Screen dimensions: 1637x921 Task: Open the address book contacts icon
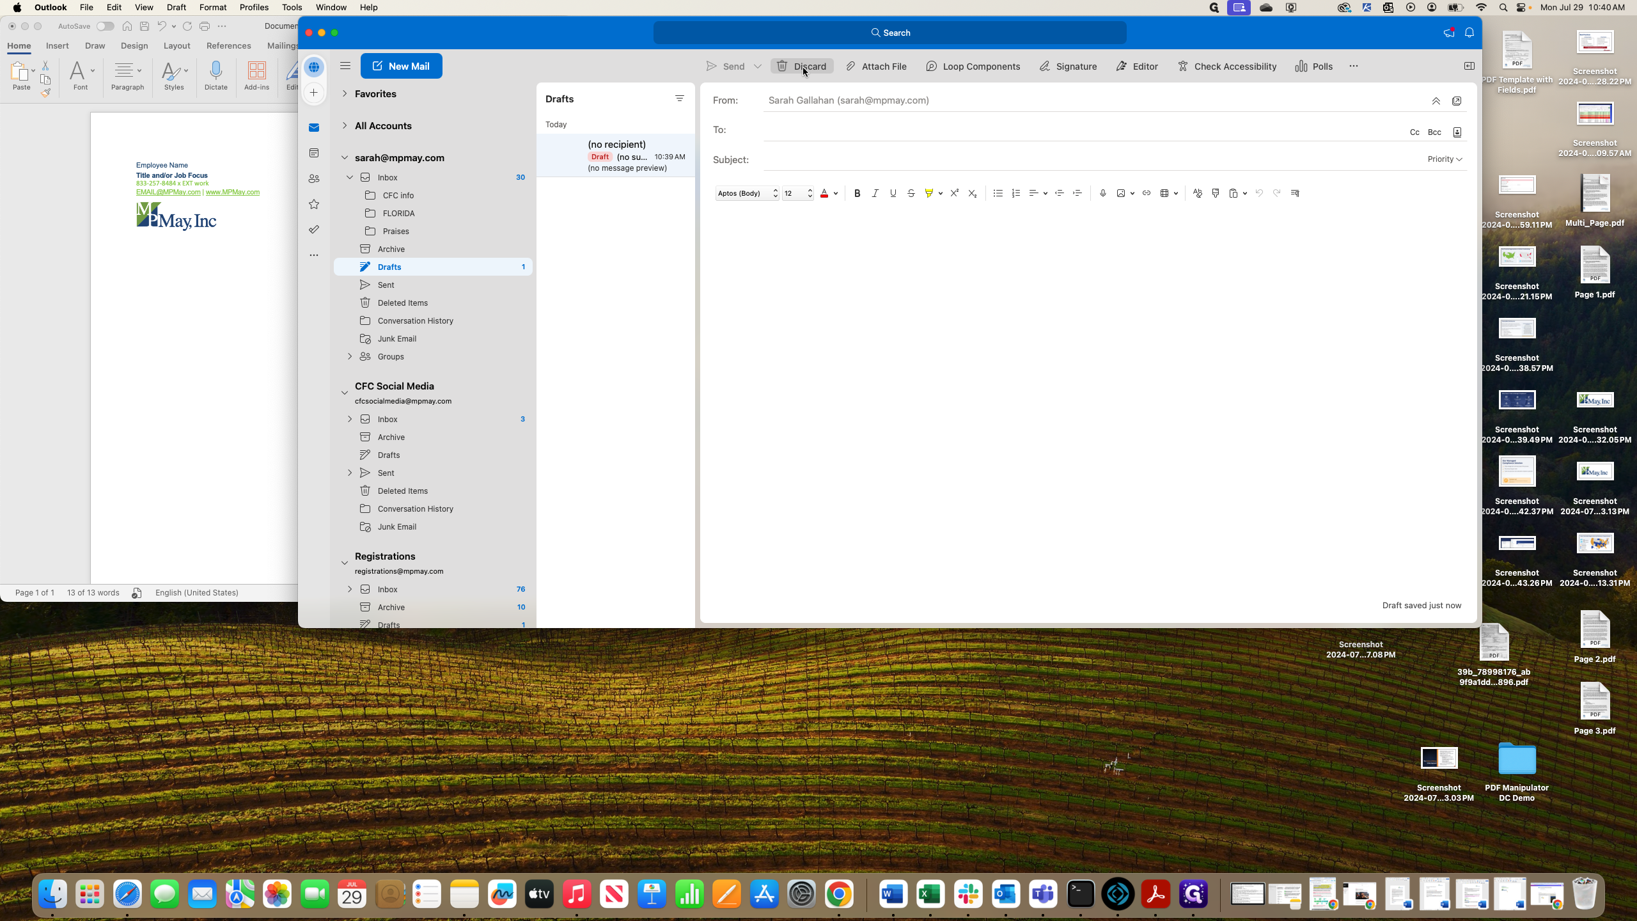pos(1457,132)
